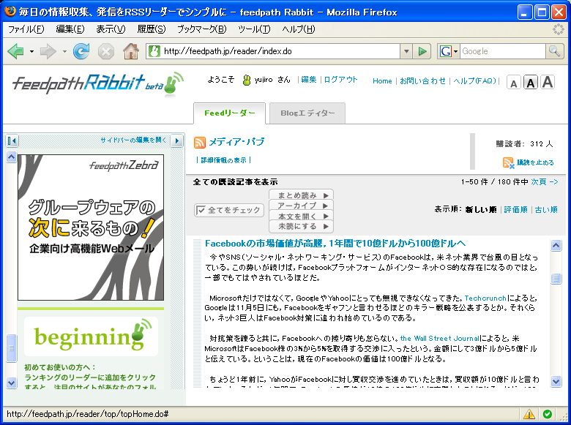Click the grey forward arrow button
Screen dimensions: 571x425
[x=48, y=51]
